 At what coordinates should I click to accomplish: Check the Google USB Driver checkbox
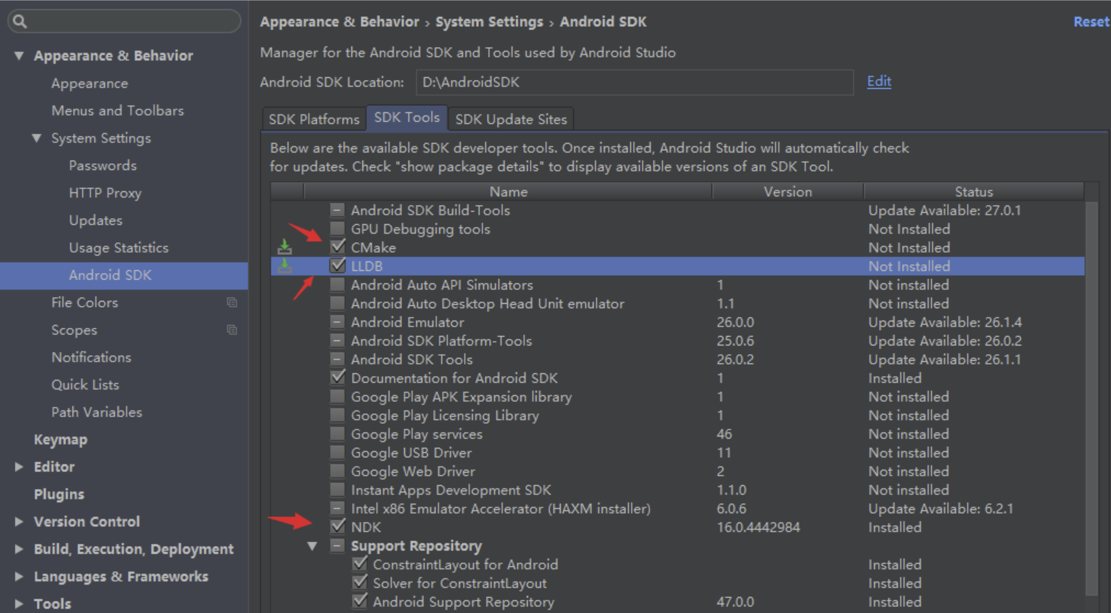tap(337, 452)
